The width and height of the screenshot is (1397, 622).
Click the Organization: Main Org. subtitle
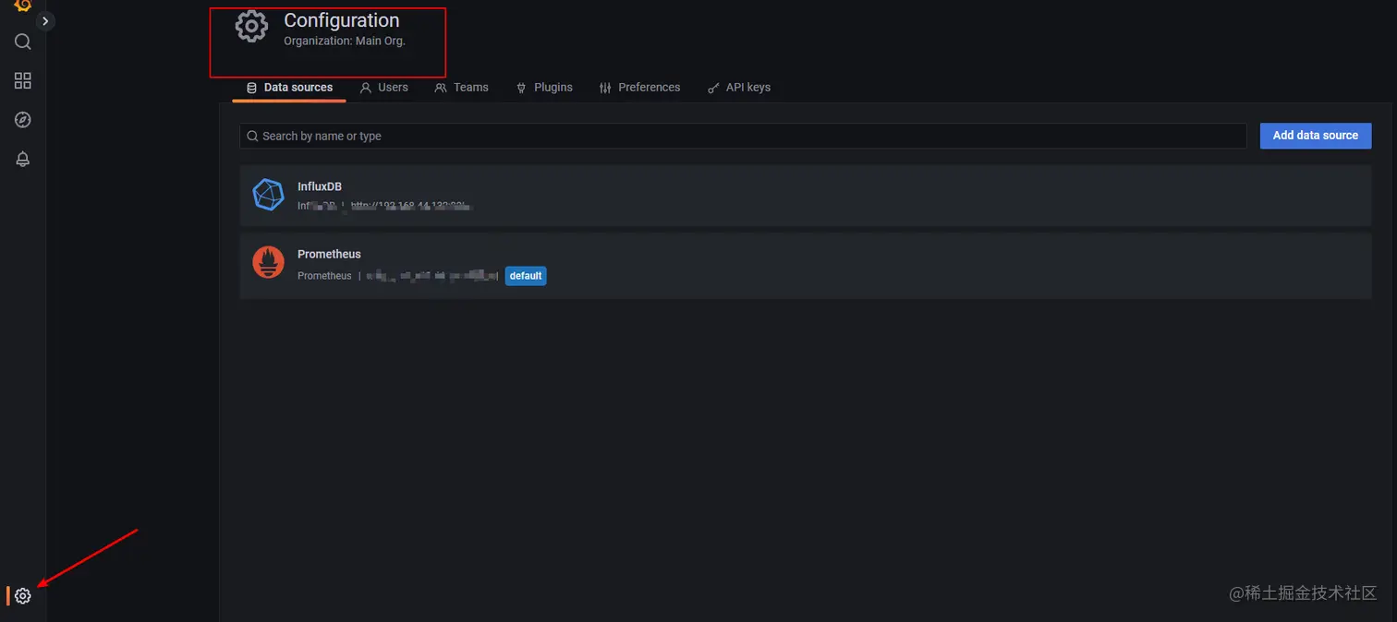pos(345,41)
